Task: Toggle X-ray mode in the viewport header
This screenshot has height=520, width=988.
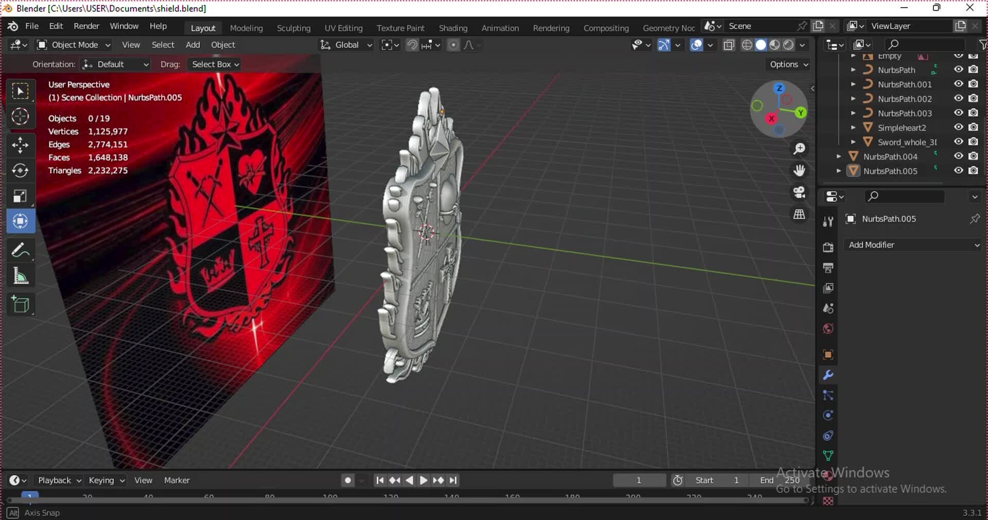Action: point(729,45)
